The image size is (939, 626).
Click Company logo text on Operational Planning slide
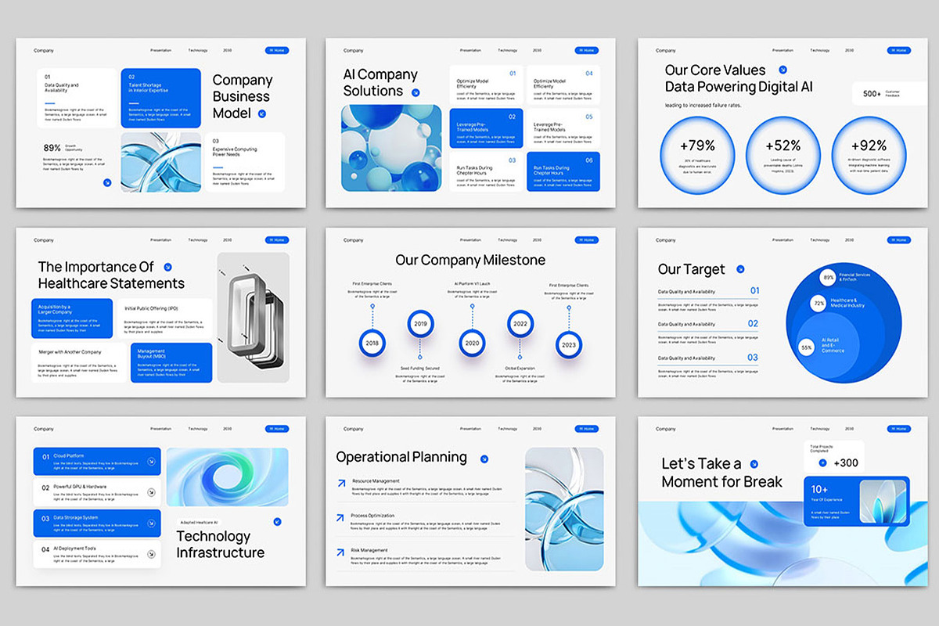pos(354,429)
